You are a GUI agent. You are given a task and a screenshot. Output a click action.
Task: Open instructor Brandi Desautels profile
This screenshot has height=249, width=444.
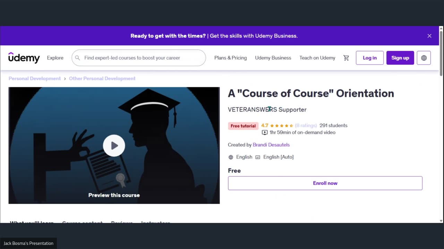[x=271, y=145]
